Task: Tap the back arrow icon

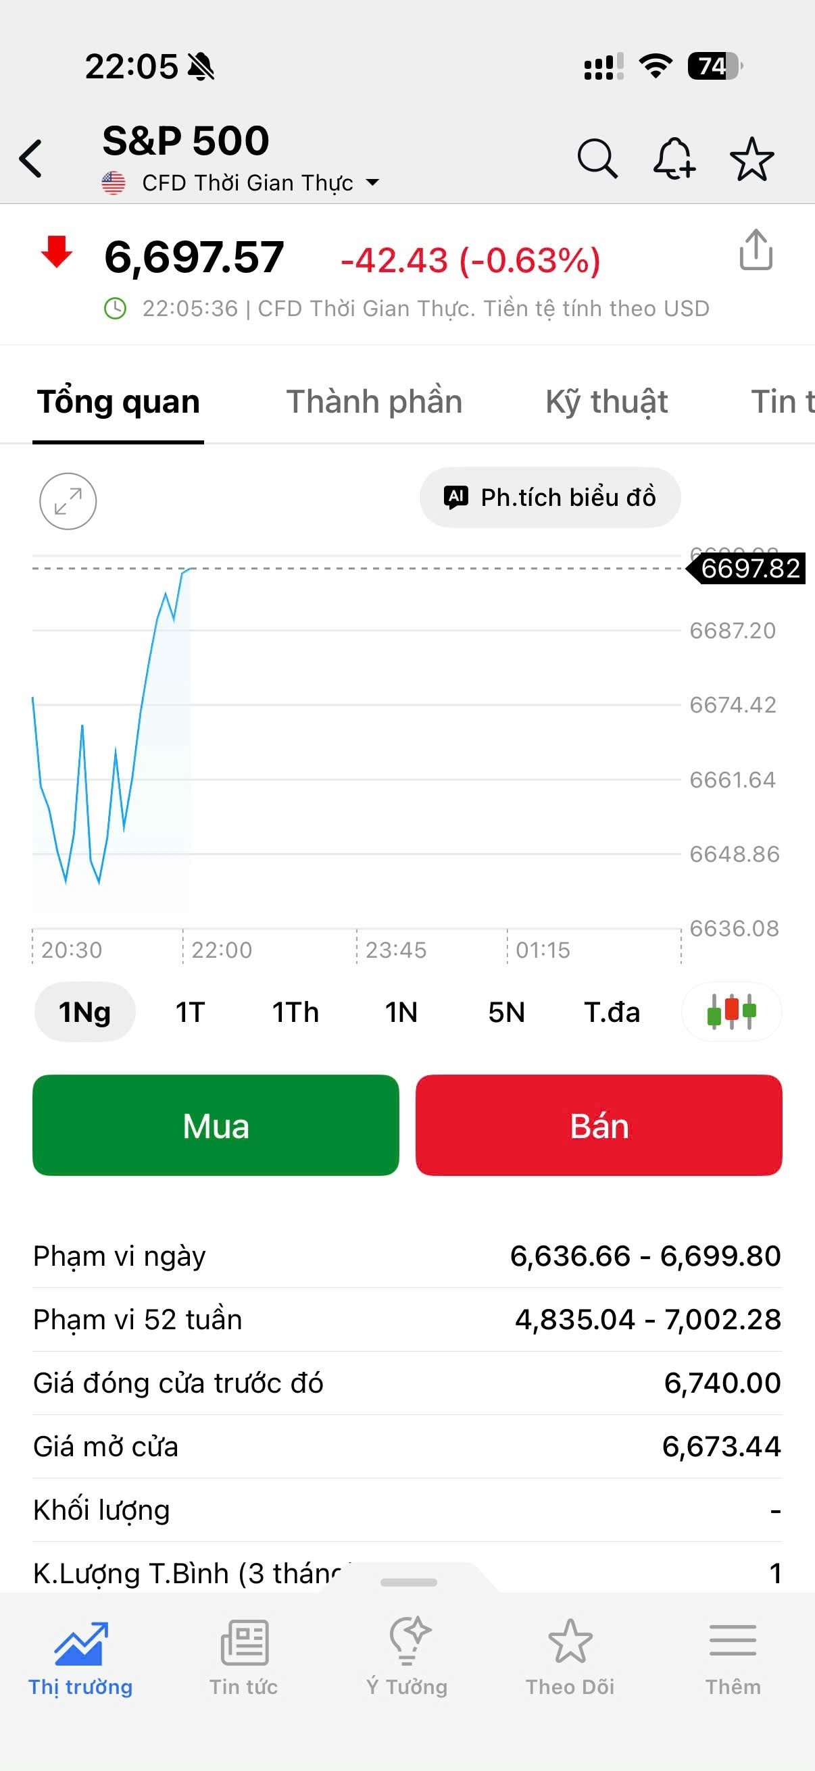Action: tap(32, 159)
